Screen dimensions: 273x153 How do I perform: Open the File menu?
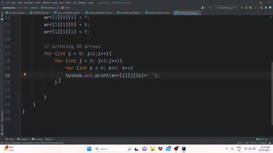point(8,3)
